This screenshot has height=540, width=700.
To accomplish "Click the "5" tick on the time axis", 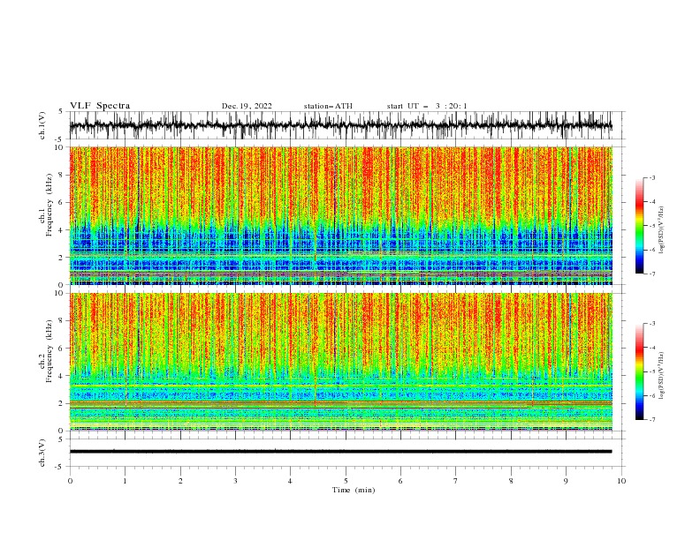I will (x=346, y=481).
